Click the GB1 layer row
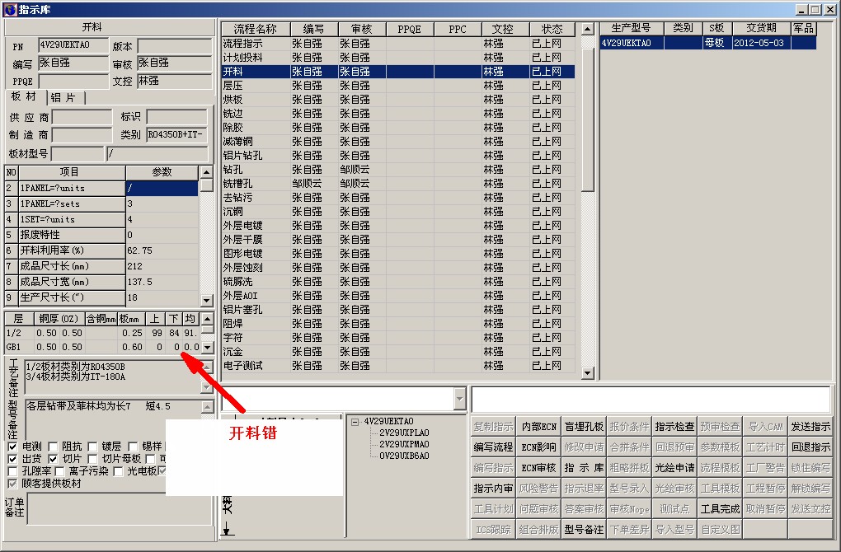The image size is (841, 552). click(102, 347)
